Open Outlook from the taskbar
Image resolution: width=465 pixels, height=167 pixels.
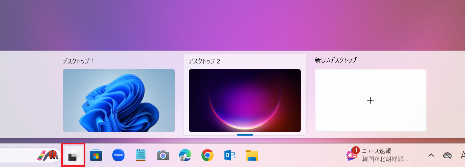click(230, 155)
